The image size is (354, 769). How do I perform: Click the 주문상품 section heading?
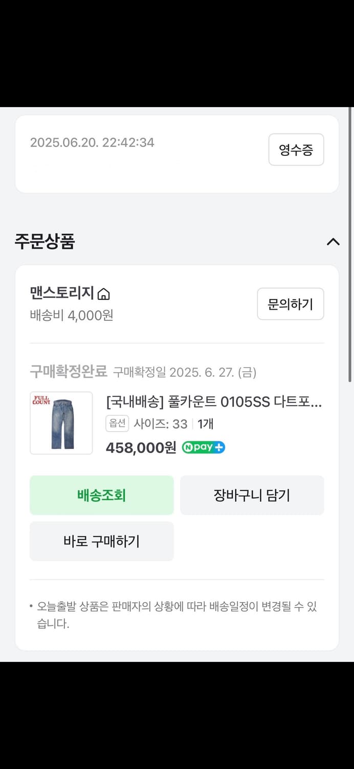pos(45,241)
